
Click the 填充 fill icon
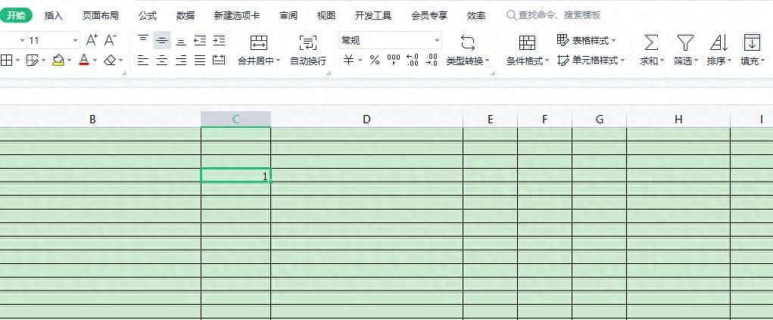[752, 42]
